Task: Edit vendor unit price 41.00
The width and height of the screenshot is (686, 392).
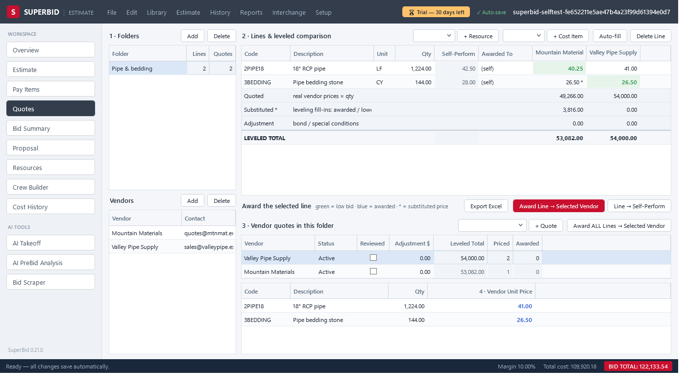Action: [481, 306]
